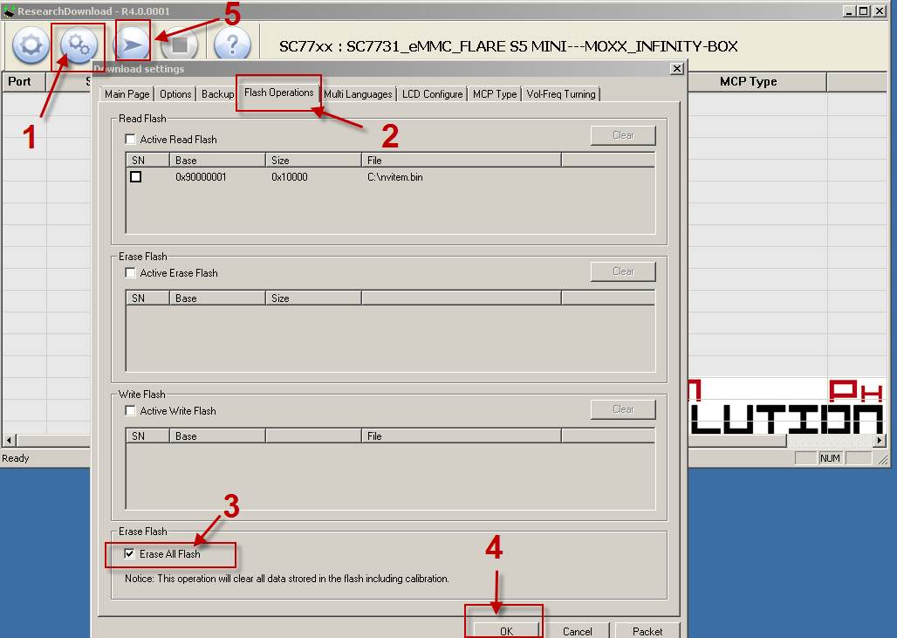Image resolution: width=897 pixels, height=638 pixels.
Task: Close the Download settings dialog
Action: point(677,69)
